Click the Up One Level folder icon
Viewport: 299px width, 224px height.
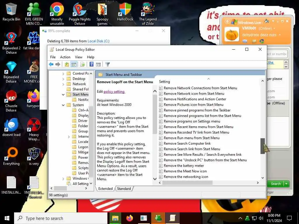point(67,64)
